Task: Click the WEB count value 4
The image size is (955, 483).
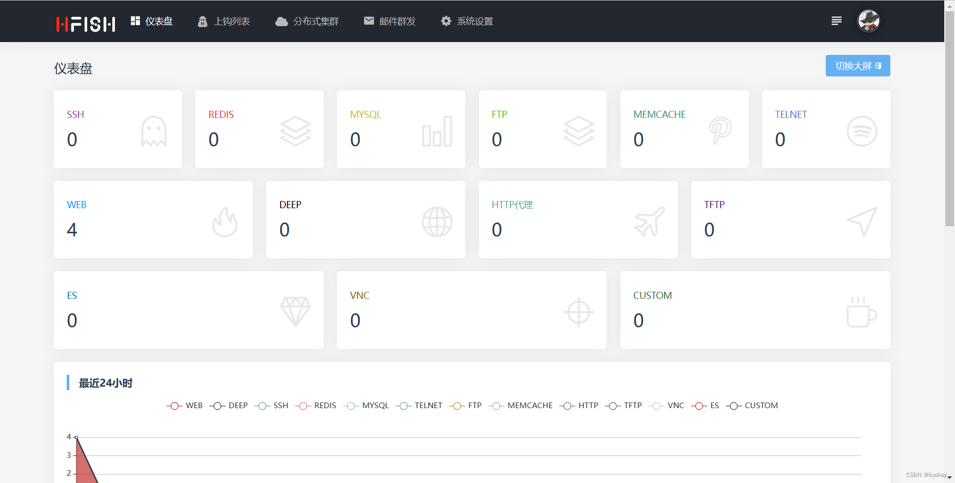Action: (x=72, y=230)
